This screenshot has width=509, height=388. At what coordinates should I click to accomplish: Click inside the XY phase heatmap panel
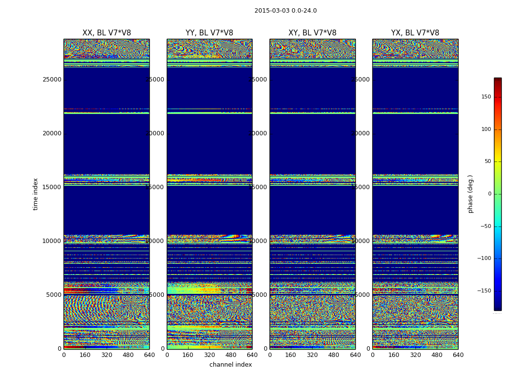312,194
